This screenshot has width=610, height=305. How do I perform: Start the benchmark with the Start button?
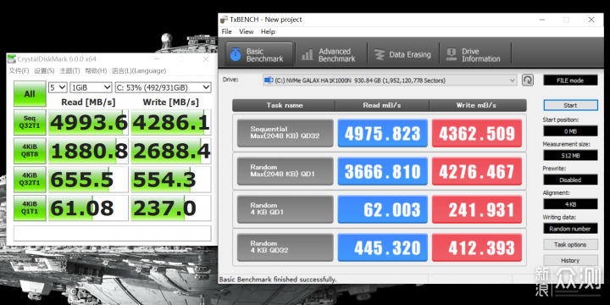click(570, 105)
